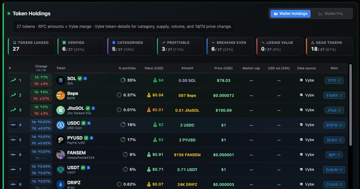The height and width of the screenshot is (189, 360).
Task: Open the EPjFW mint link for USDC
Action: pos(334,125)
